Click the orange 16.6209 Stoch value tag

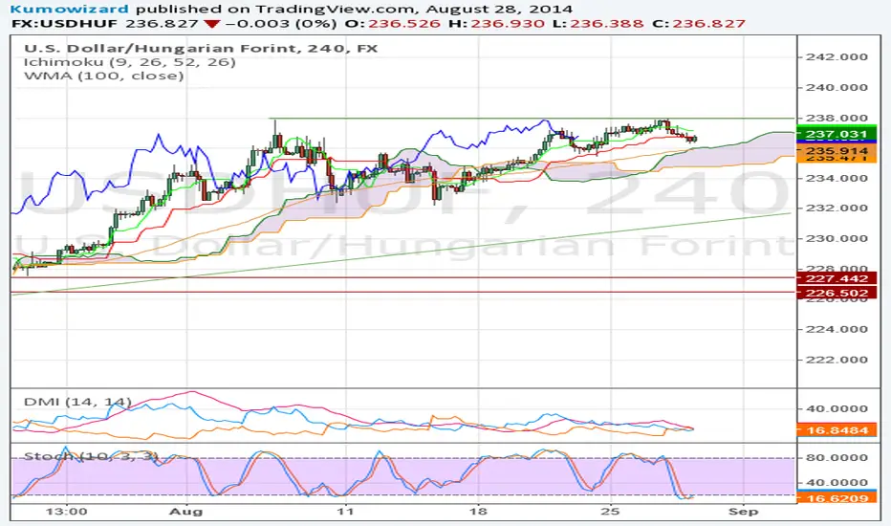click(x=837, y=498)
